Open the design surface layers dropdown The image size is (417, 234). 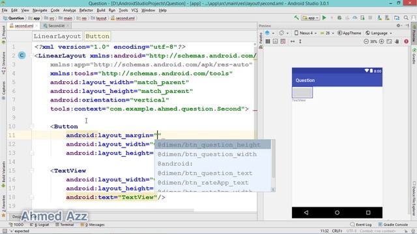269,33
